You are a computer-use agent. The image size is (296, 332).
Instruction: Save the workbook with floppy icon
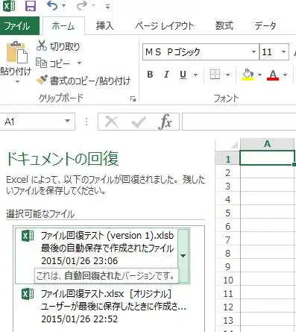click(31, 6)
